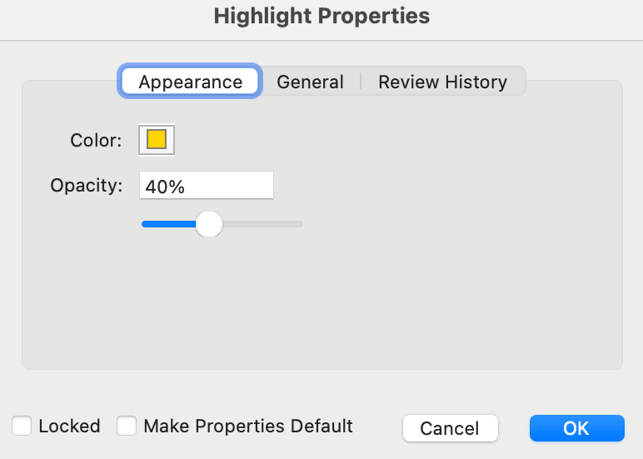Click the Highlight Properties title bar
The width and height of the screenshot is (643, 459).
pos(321,16)
